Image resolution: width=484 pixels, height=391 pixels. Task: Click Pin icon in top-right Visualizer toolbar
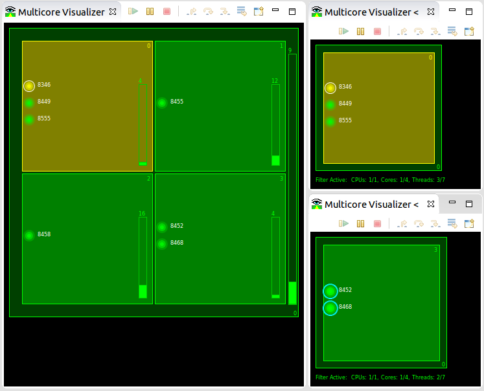click(x=469, y=32)
